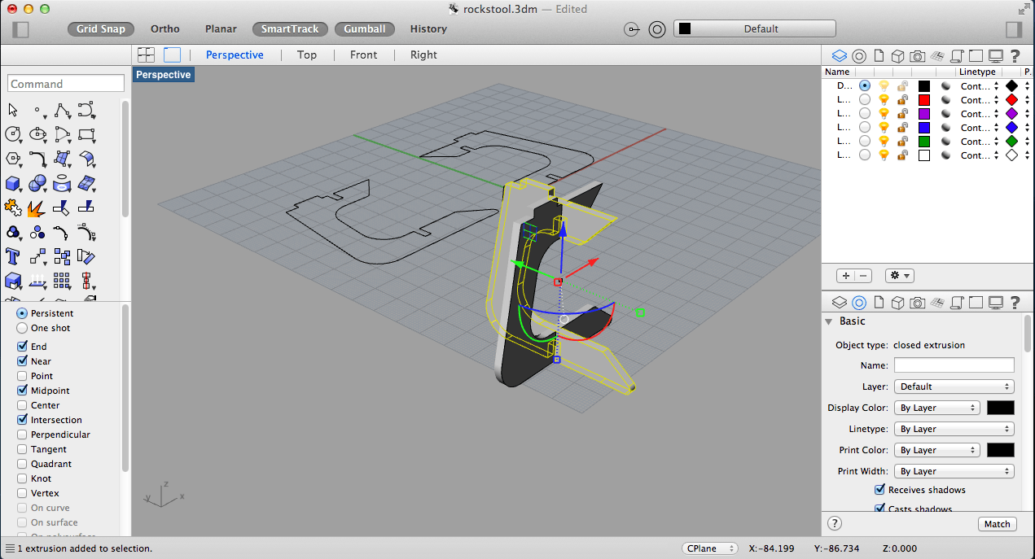1035x559 pixels.
Task: Select the Boolean spheres solid tool
Action: point(37,183)
